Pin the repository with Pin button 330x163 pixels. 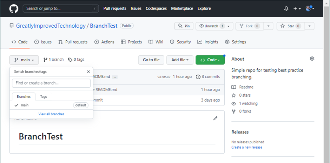(x=184, y=26)
